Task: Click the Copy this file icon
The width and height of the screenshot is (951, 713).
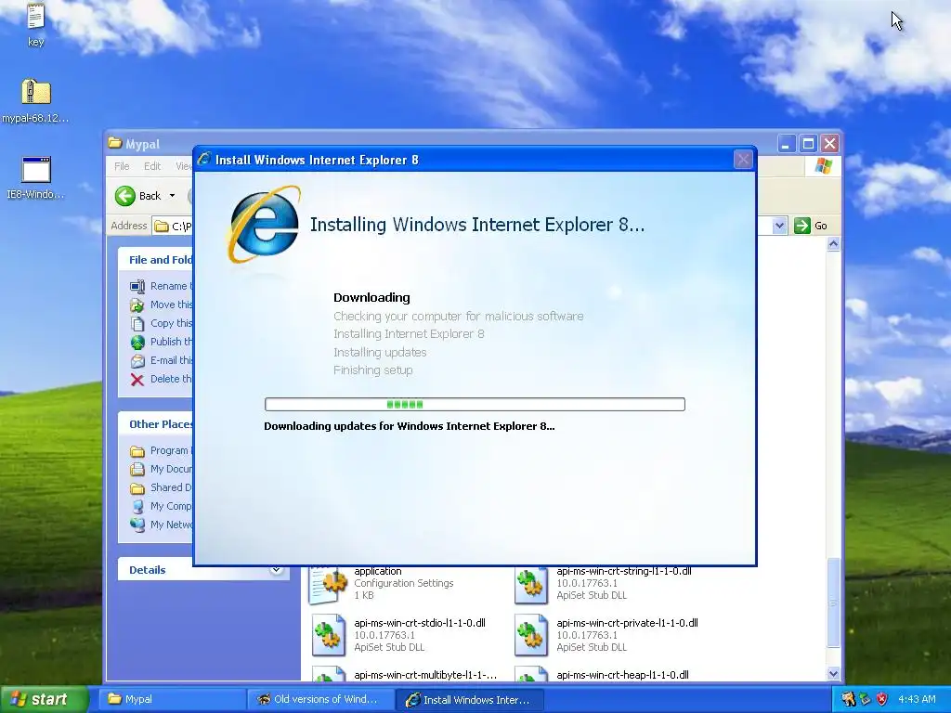Action: [137, 323]
